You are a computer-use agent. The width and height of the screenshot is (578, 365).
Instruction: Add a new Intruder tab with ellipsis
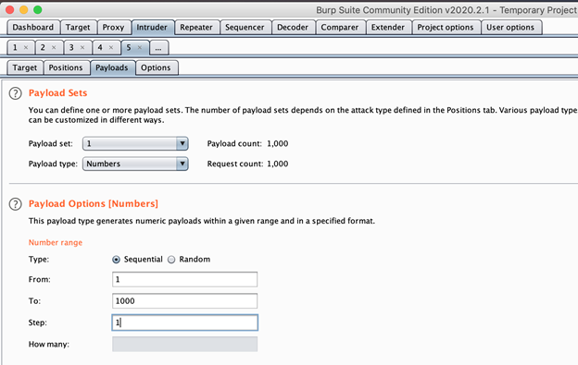pos(158,48)
